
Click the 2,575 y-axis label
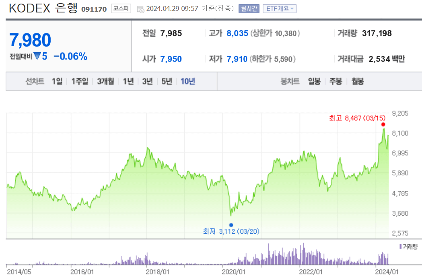[x=400, y=233]
